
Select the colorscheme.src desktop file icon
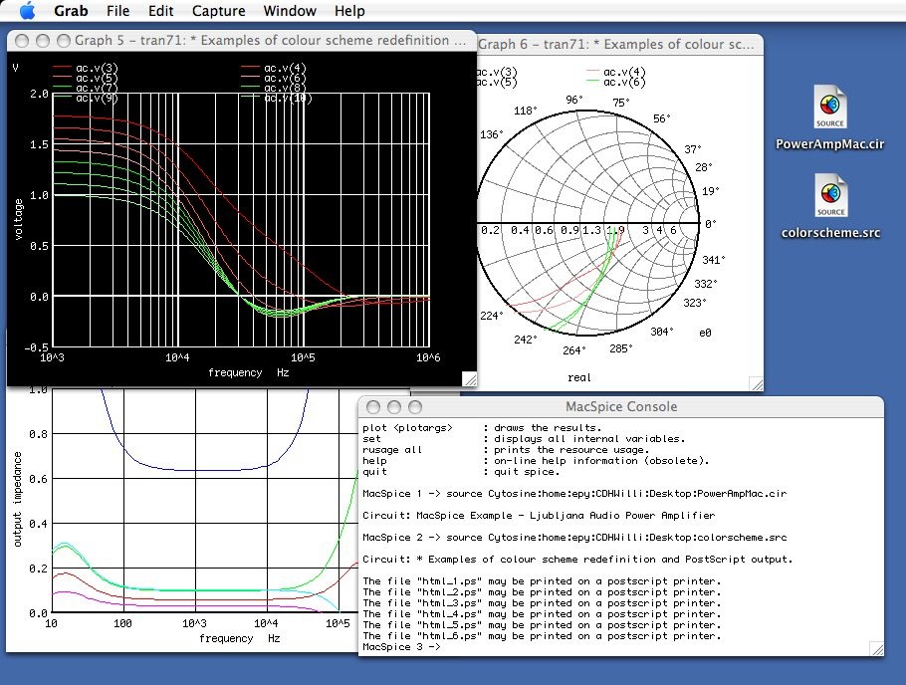(x=830, y=195)
